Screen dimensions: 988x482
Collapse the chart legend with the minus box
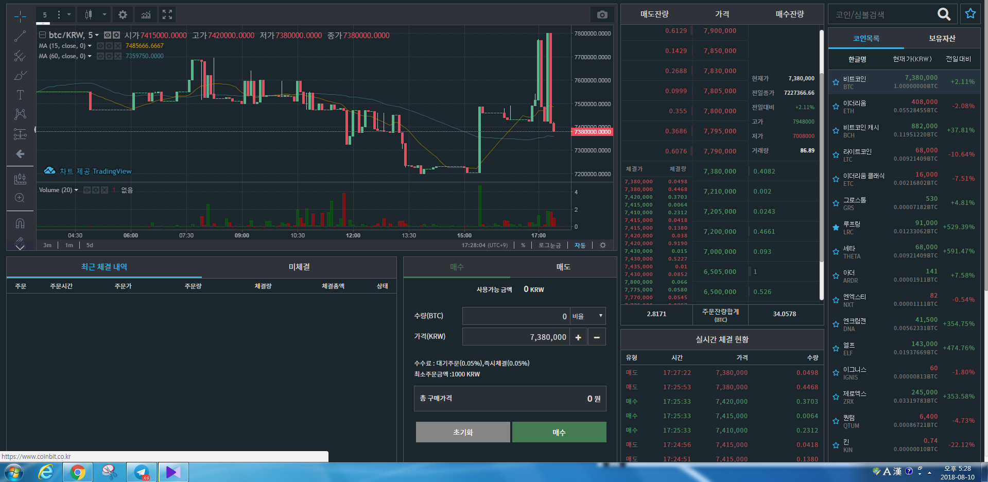[42, 35]
